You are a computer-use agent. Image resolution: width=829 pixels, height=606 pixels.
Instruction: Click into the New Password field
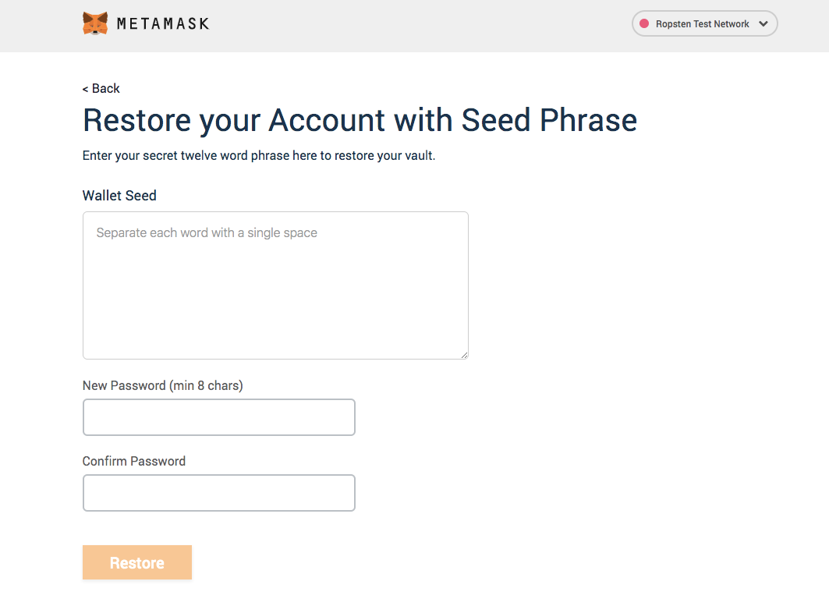(x=219, y=417)
